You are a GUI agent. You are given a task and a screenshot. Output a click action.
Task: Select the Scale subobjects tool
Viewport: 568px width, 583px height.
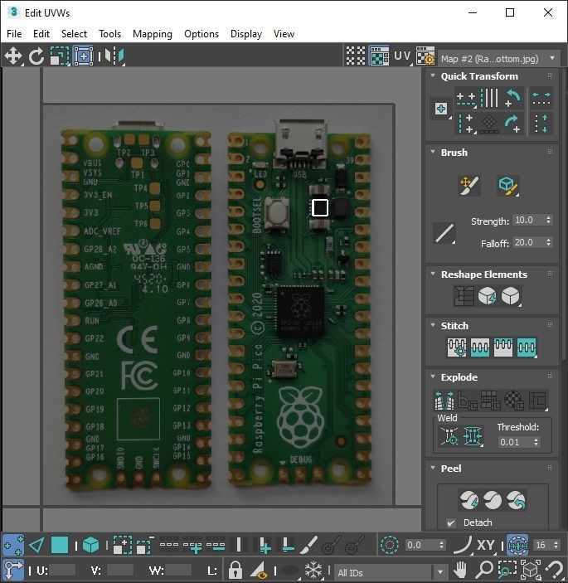[x=60, y=56]
